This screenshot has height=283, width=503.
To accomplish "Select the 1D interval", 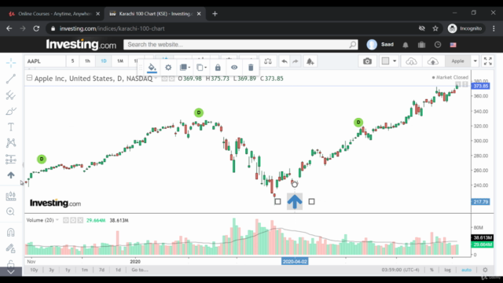I will pyautogui.click(x=104, y=61).
